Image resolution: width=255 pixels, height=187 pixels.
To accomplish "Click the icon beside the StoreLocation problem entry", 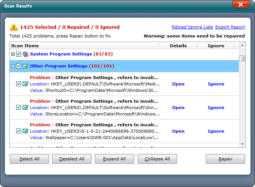I will click(x=25, y=108).
